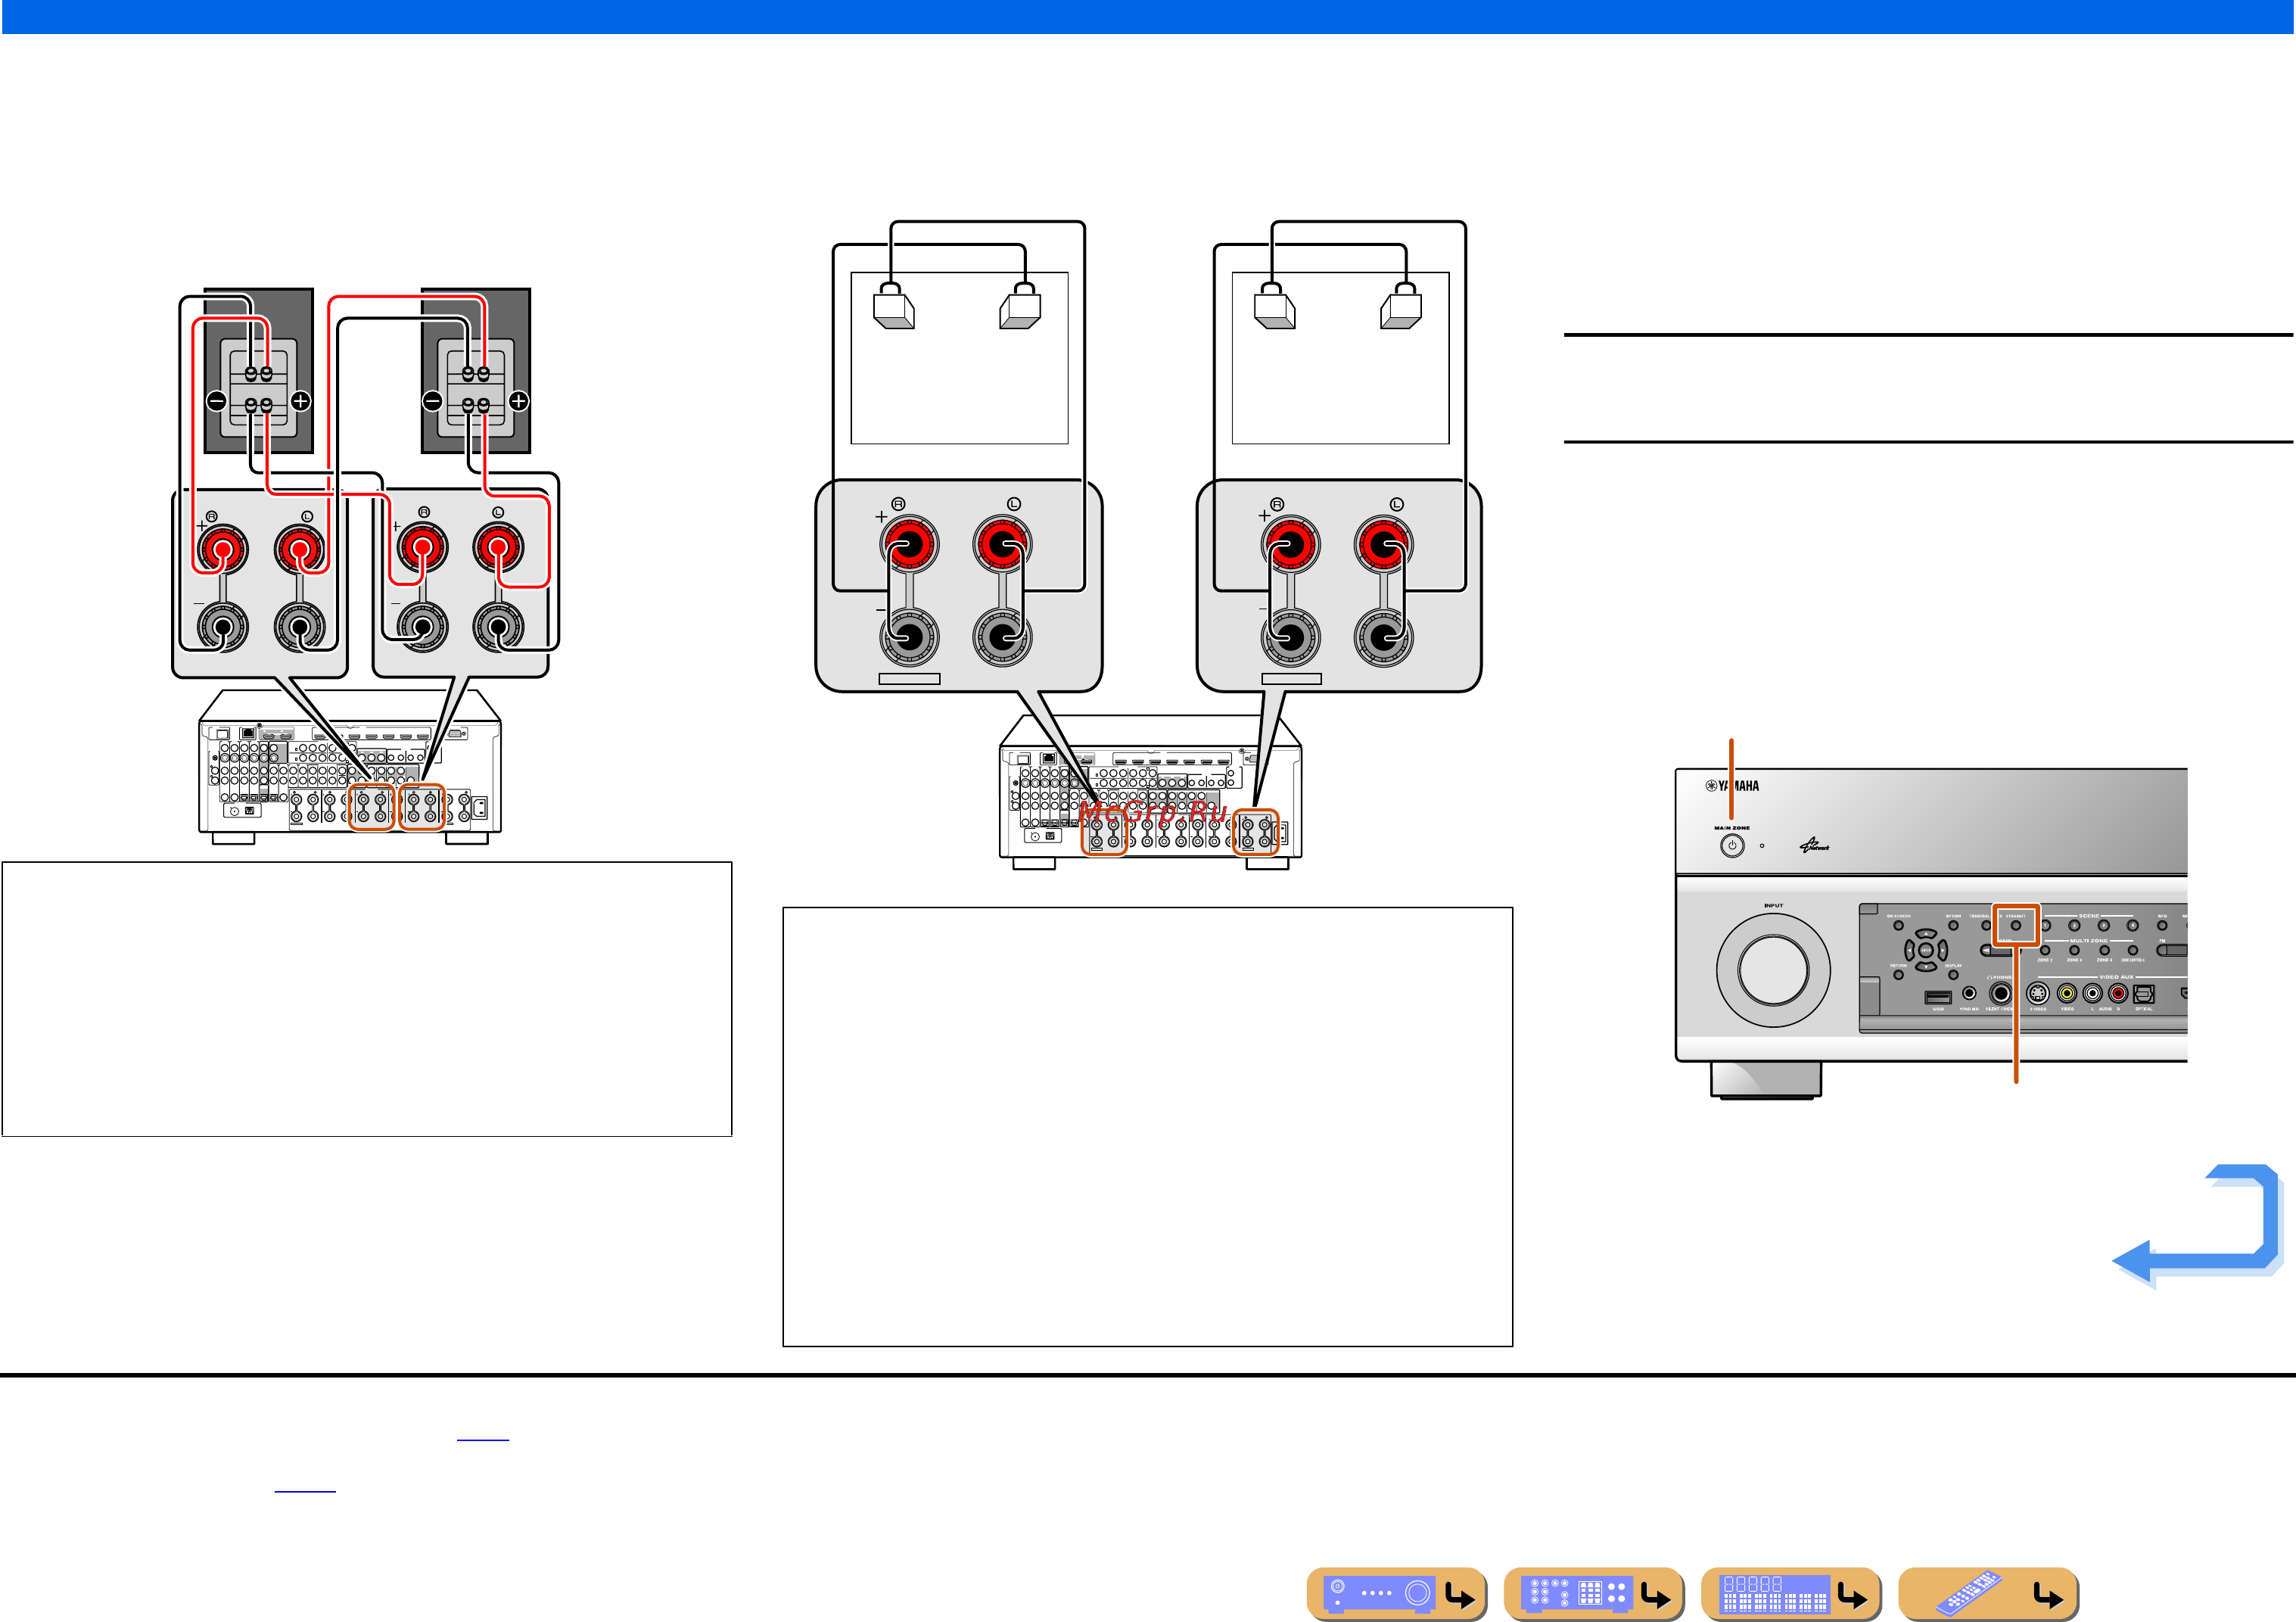Image resolution: width=2296 pixels, height=1622 pixels.
Task: Click the Network logo on front panel
Action: pos(1815,845)
